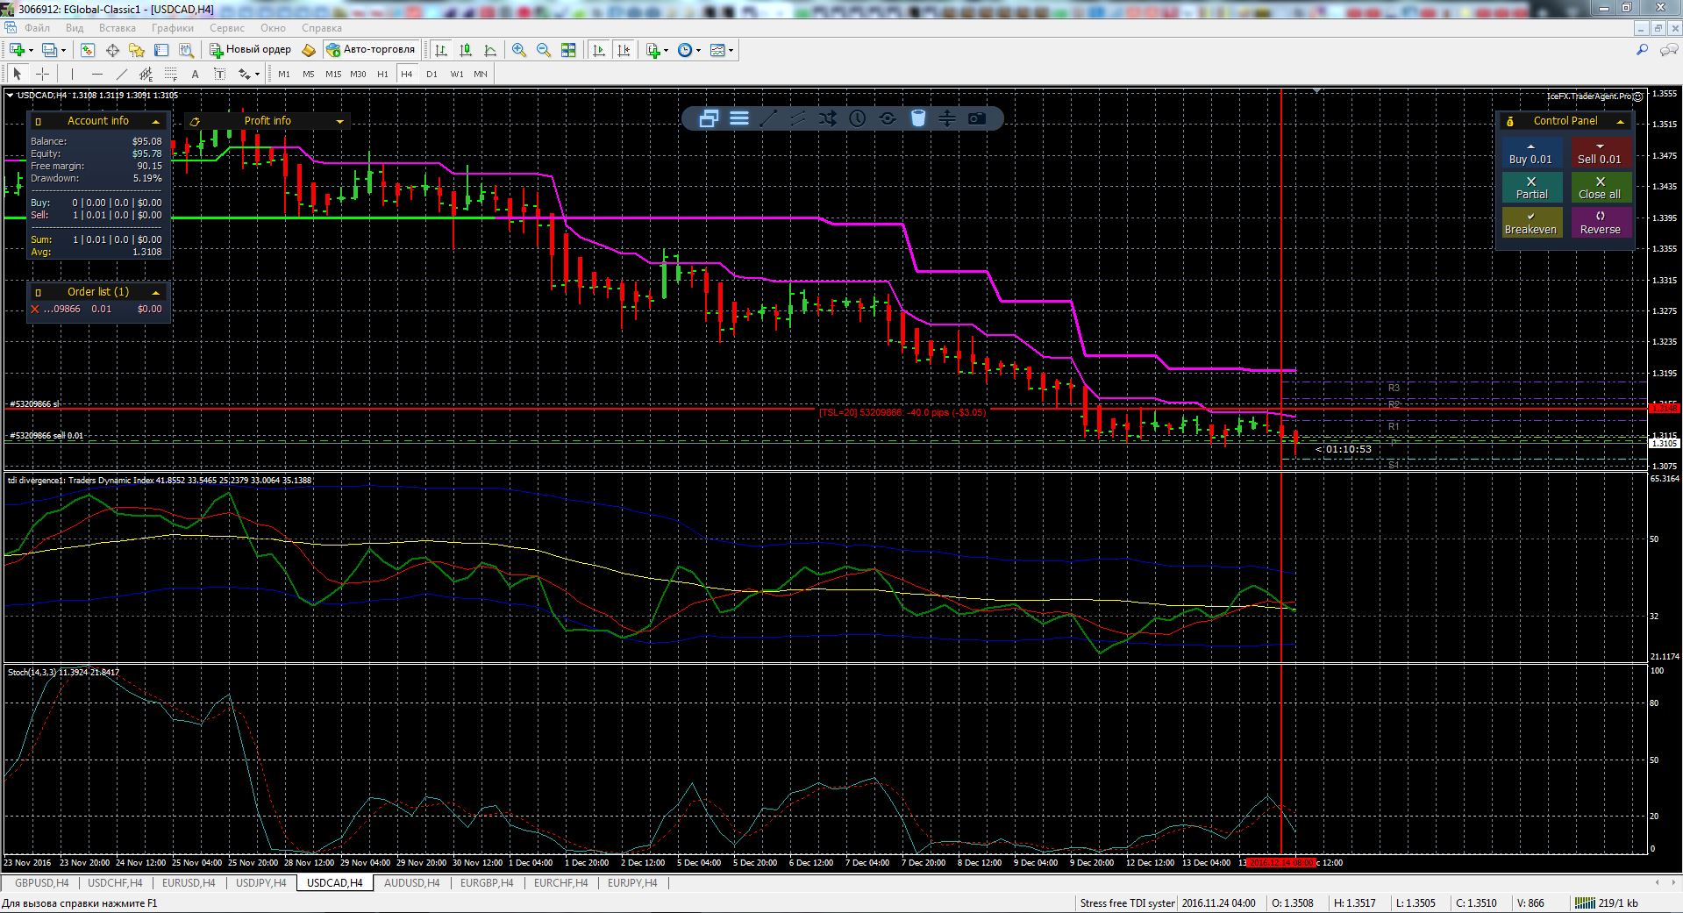Viewport: 1683px width, 913px height.
Task: Click the list lines icon in the floating toolbar
Action: pos(739,118)
